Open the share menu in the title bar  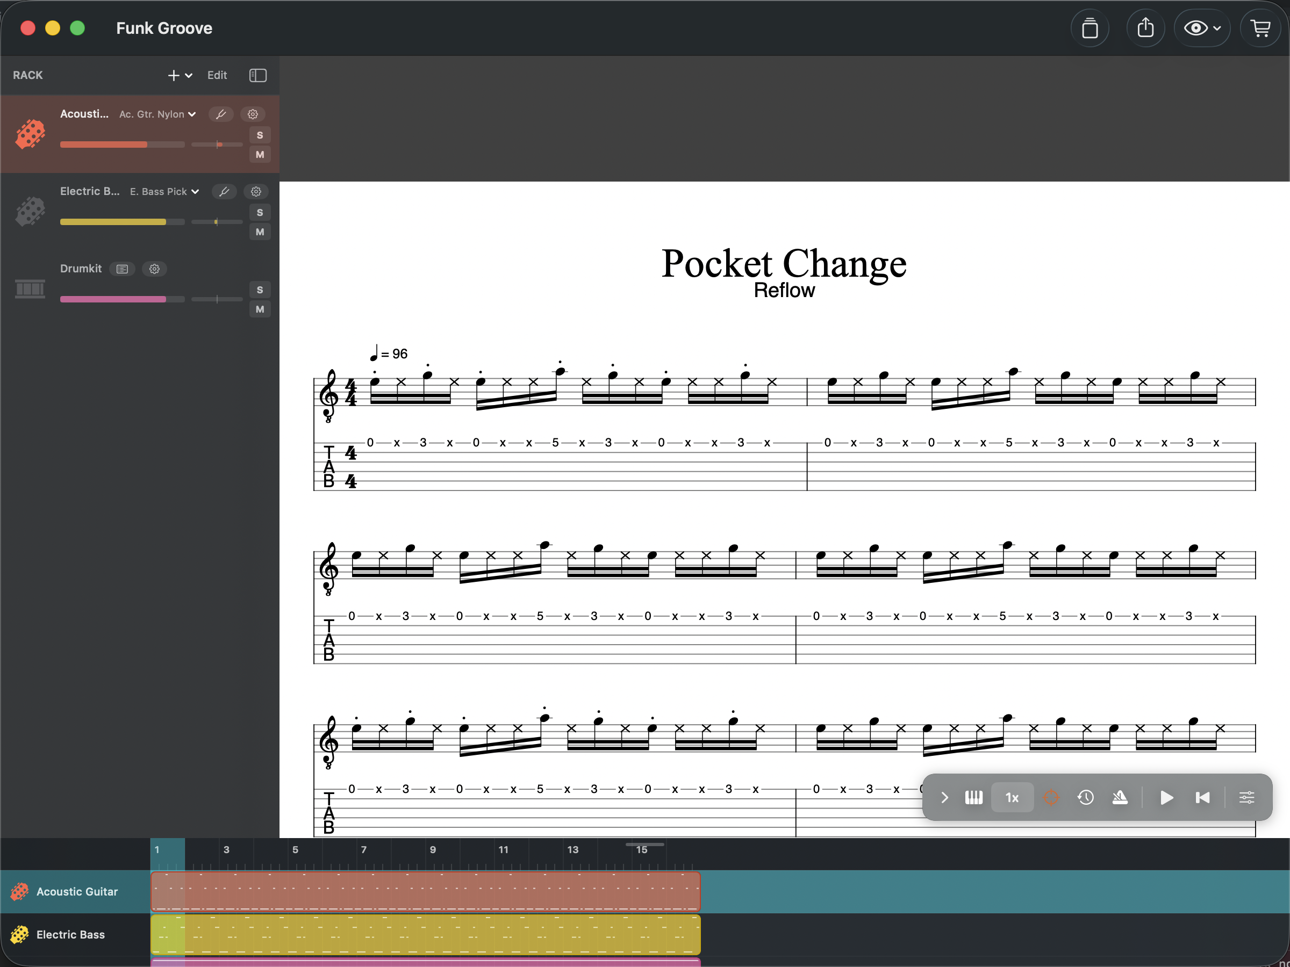[1145, 27]
